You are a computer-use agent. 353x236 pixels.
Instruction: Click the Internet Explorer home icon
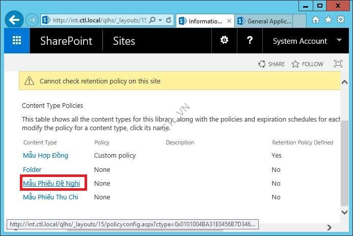tap(316, 20)
